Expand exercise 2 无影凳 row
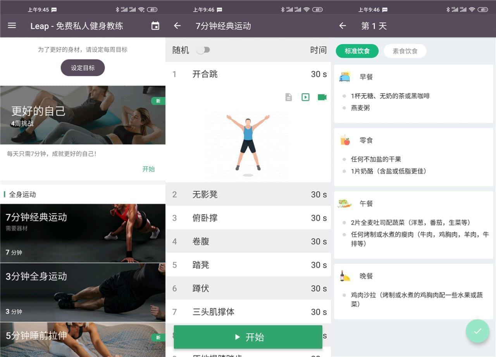The width and height of the screenshot is (496, 357). (248, 194)
